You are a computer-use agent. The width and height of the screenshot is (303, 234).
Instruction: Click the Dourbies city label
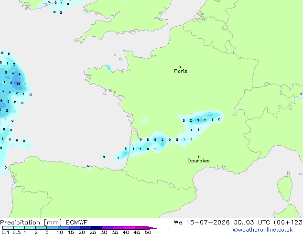coord(198,160)
